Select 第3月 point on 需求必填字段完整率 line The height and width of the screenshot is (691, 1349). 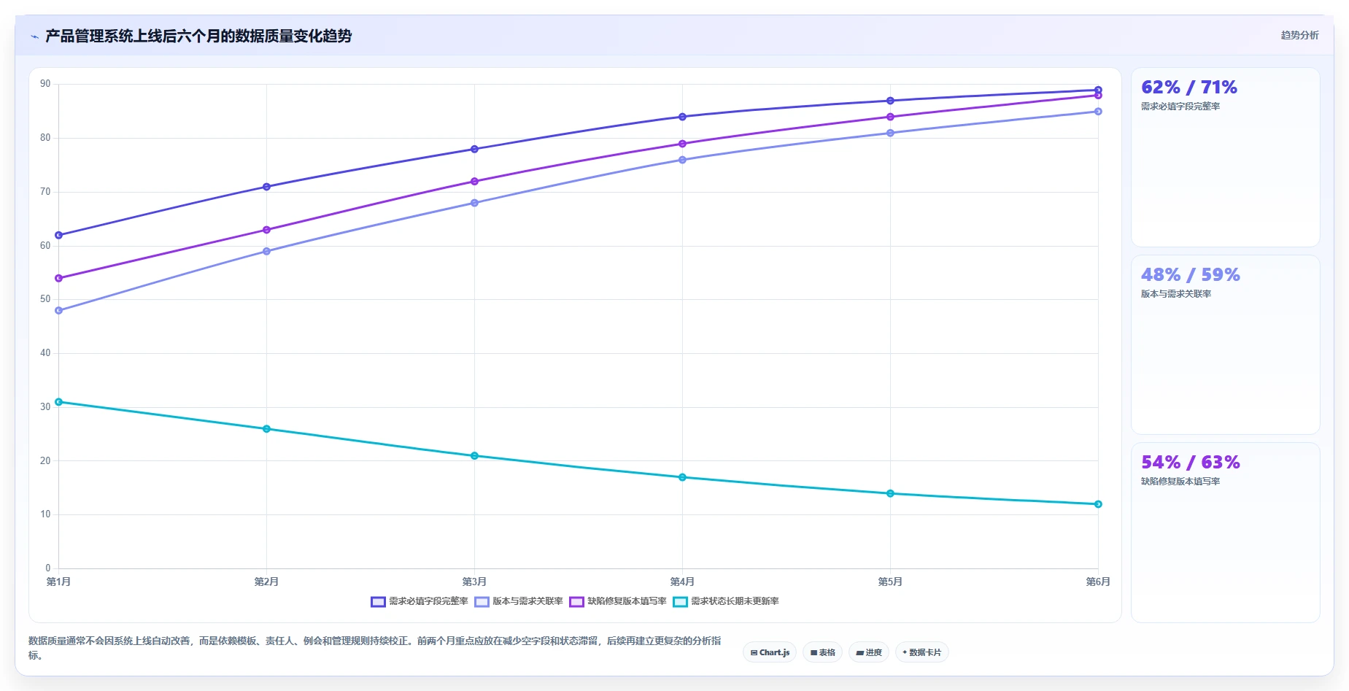tap(474, 149)
